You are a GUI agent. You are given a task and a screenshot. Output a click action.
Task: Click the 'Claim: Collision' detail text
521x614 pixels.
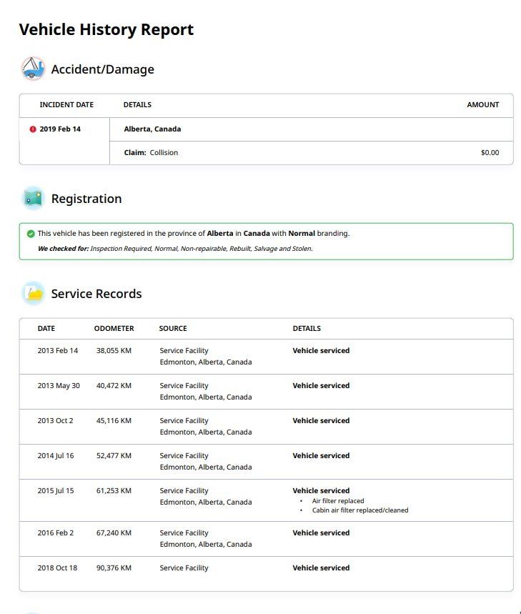151,153
